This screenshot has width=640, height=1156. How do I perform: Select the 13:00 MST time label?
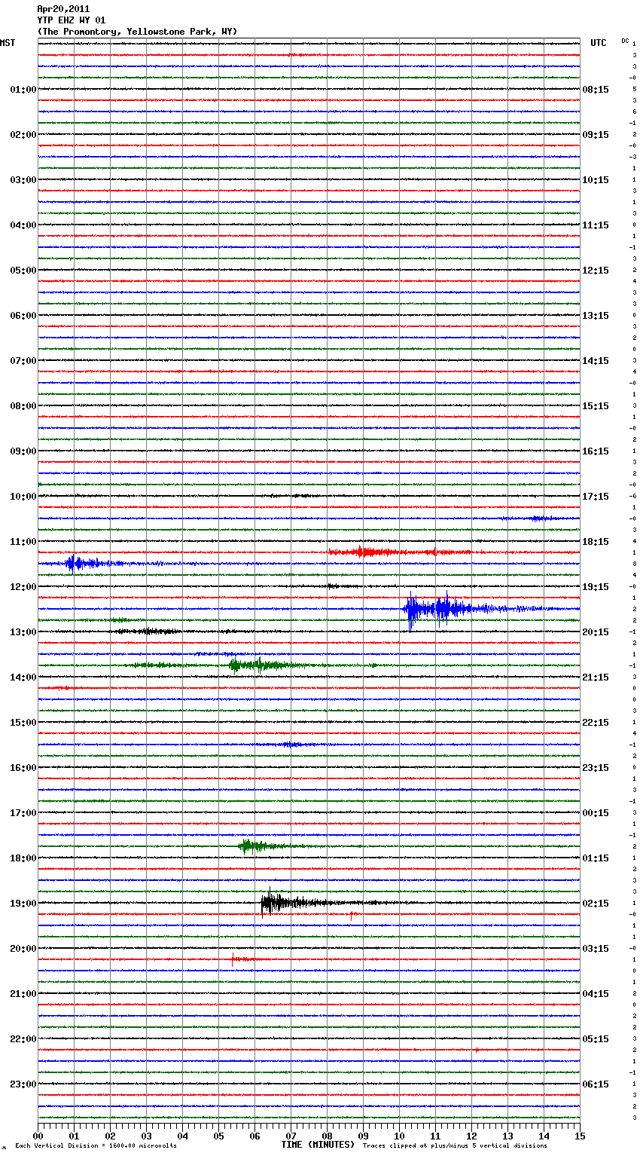(x=23, y=632)
